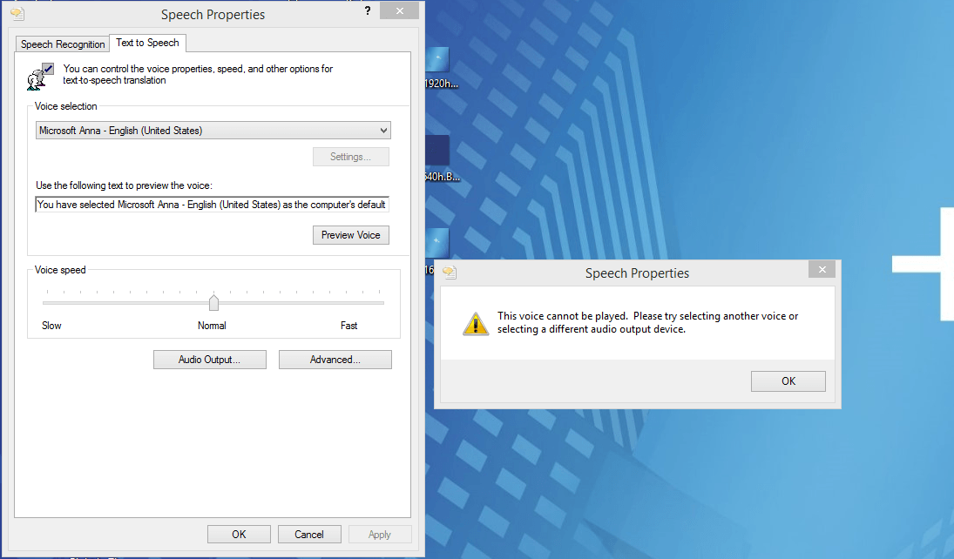Close the main Speech Properties window
The width and height of the screenshot is (954, 559).
coord(398,11)
